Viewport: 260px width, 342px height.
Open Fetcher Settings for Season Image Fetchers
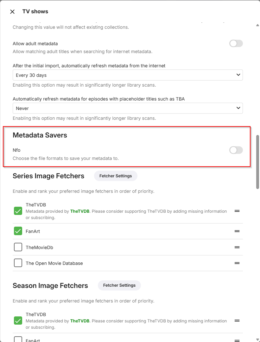point(119,285)
